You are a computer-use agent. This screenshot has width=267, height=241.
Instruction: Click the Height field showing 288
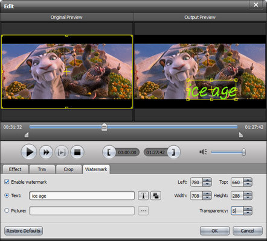click(x=237, y=195)
